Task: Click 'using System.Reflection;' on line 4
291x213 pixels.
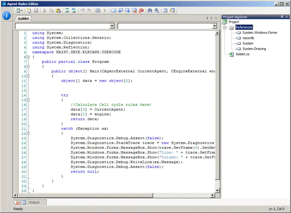Action: [61, 47]
